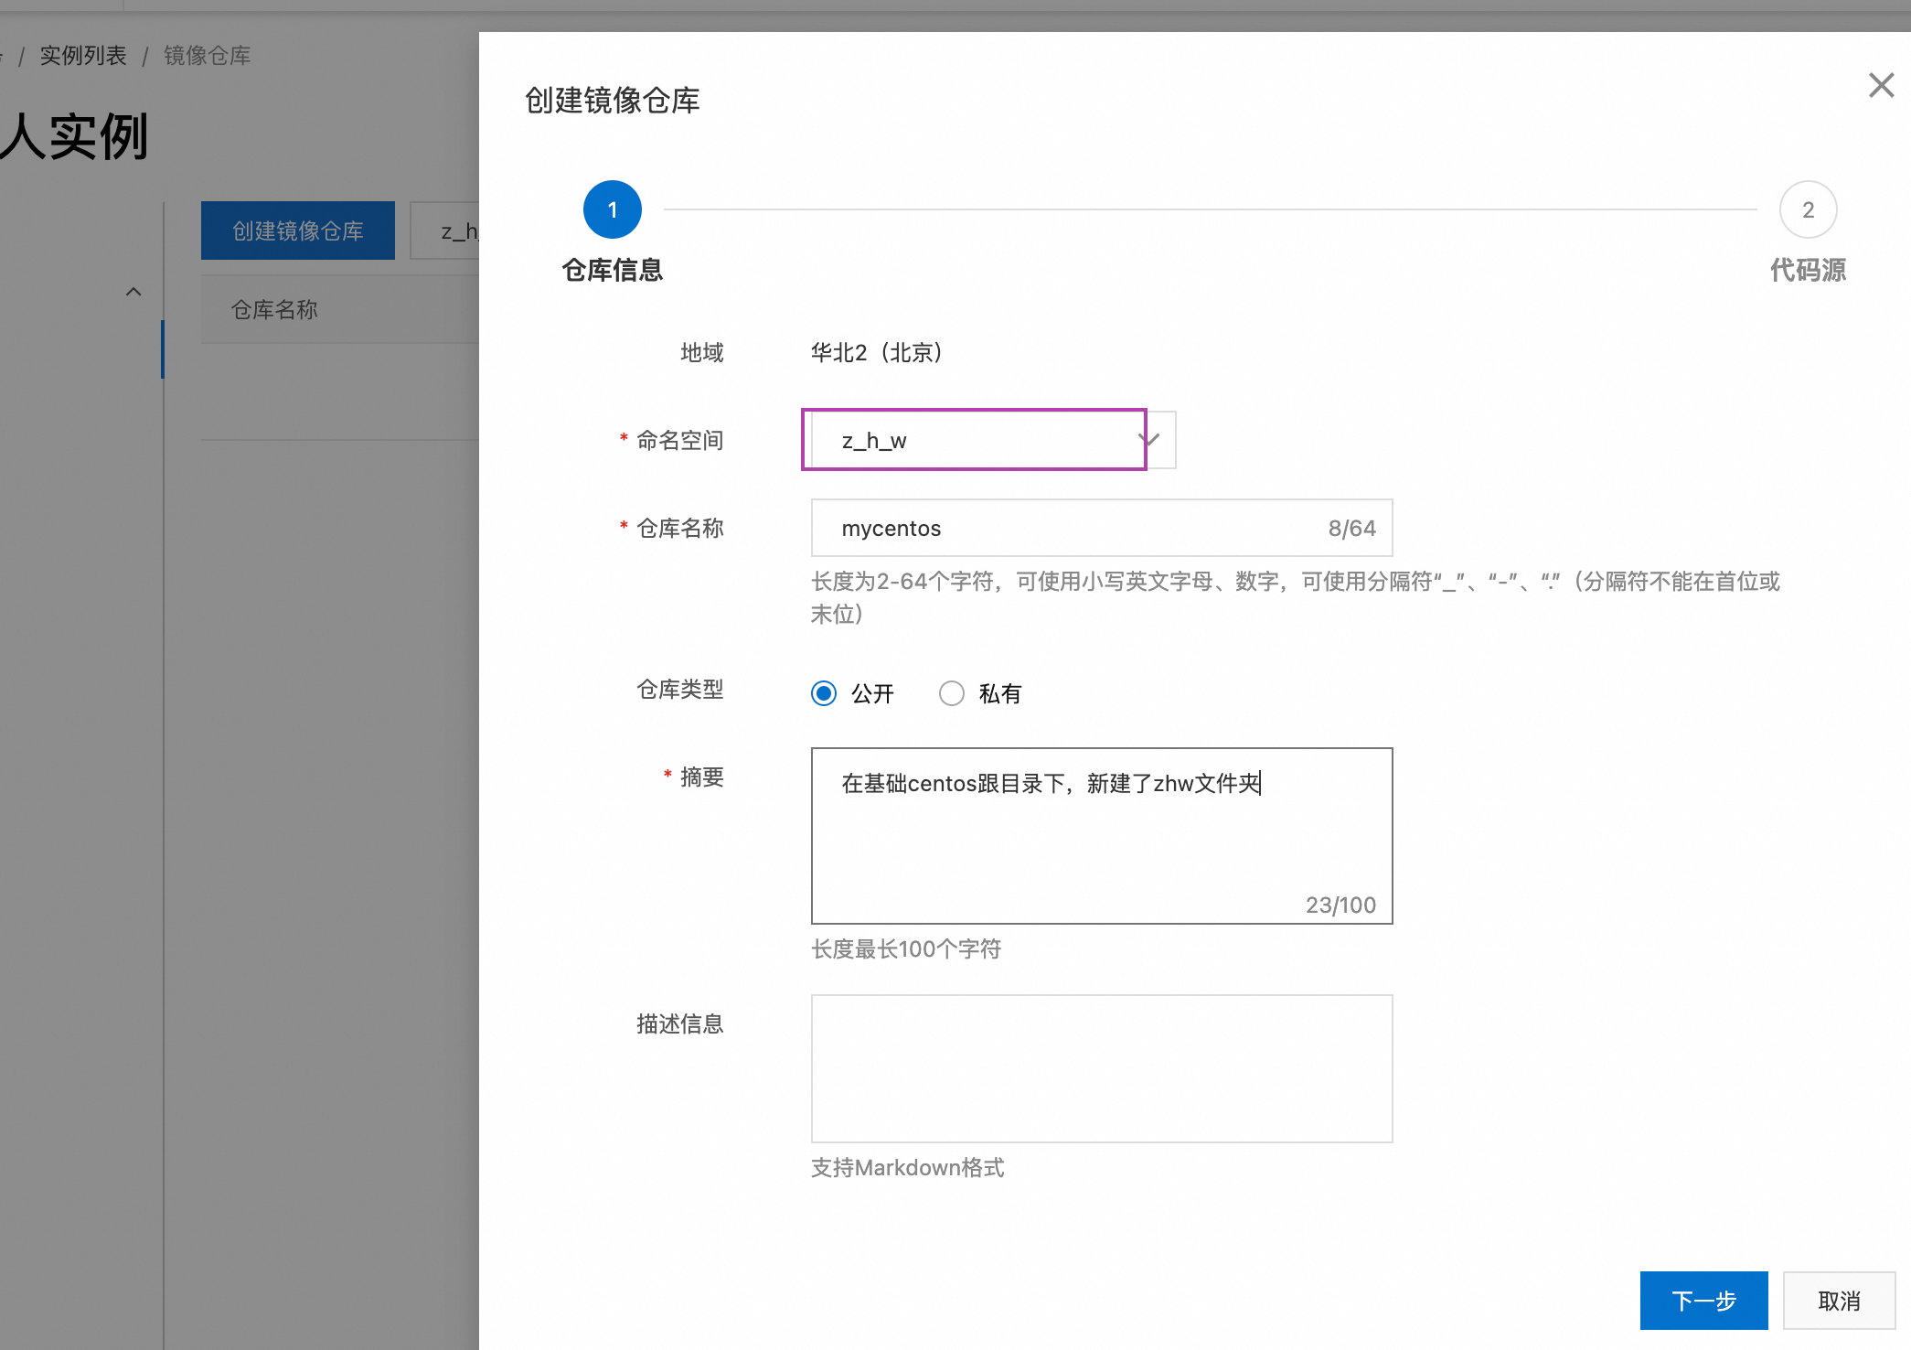Click the 私有 radio label text
Screen dimensions: 1911x1350
999,693
